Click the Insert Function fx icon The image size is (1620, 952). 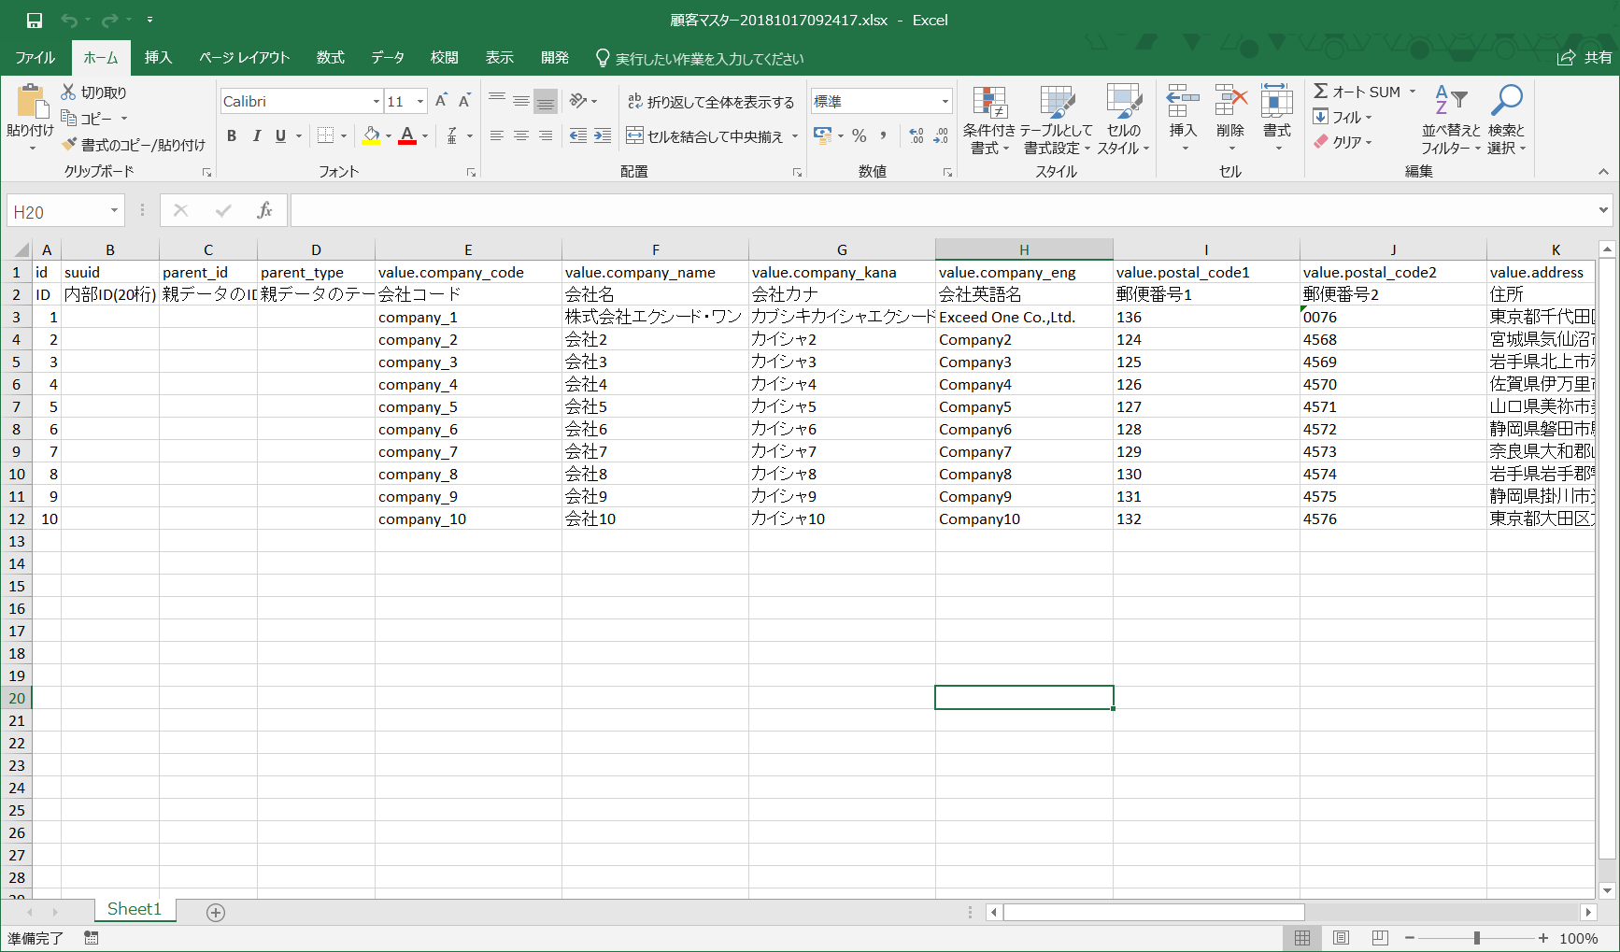click(x=264, y=211)
